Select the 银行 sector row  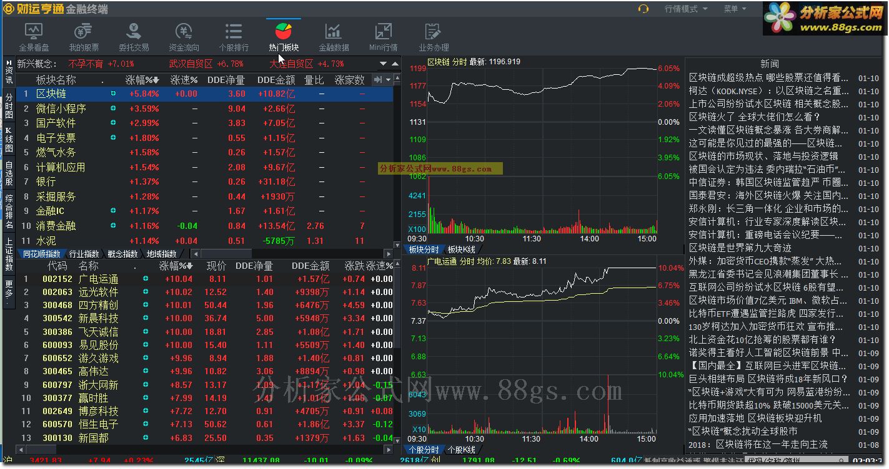coord(205,181)
